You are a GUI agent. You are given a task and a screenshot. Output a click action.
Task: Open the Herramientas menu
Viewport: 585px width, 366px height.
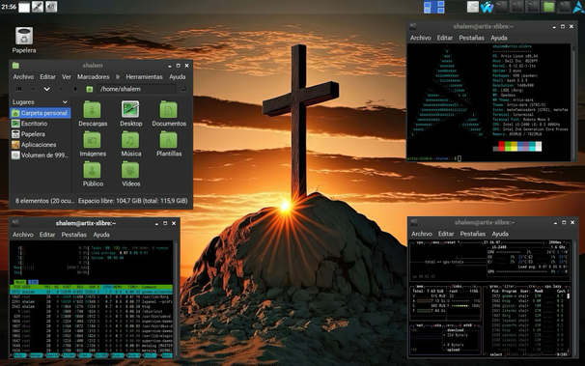(x=145, y=77)
